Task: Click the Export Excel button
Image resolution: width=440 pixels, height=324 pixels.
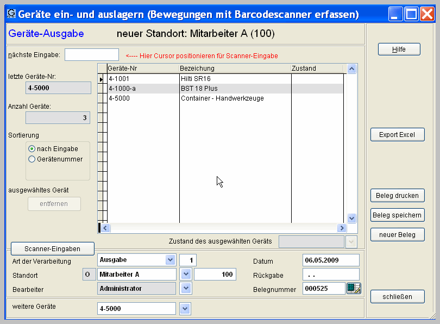Action: 397,135
